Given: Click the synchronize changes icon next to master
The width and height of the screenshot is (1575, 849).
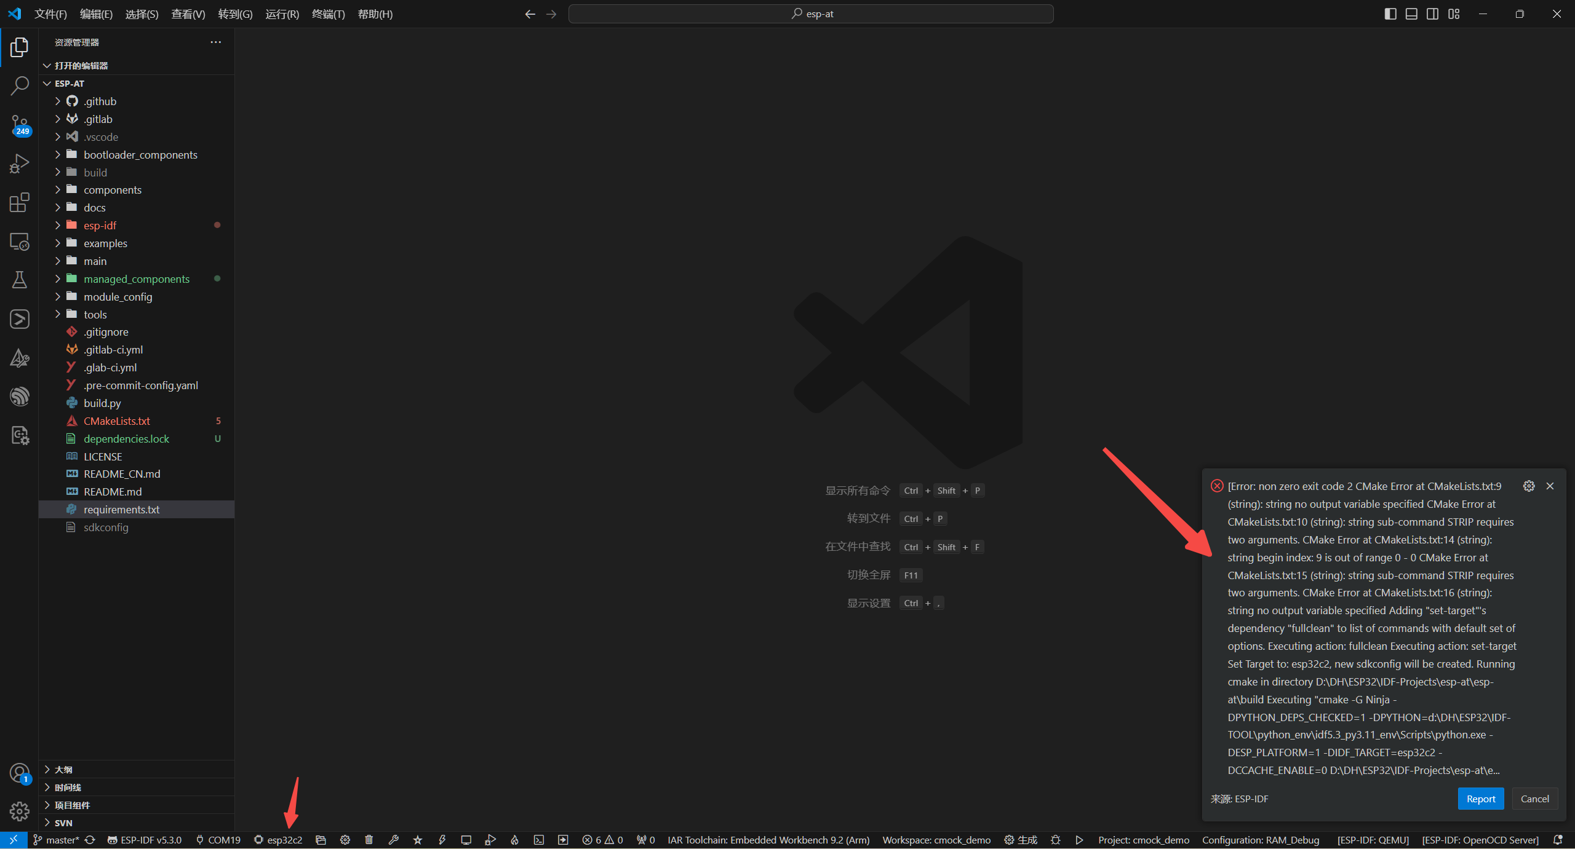Looking at the screenshot, I should (90, 840).
